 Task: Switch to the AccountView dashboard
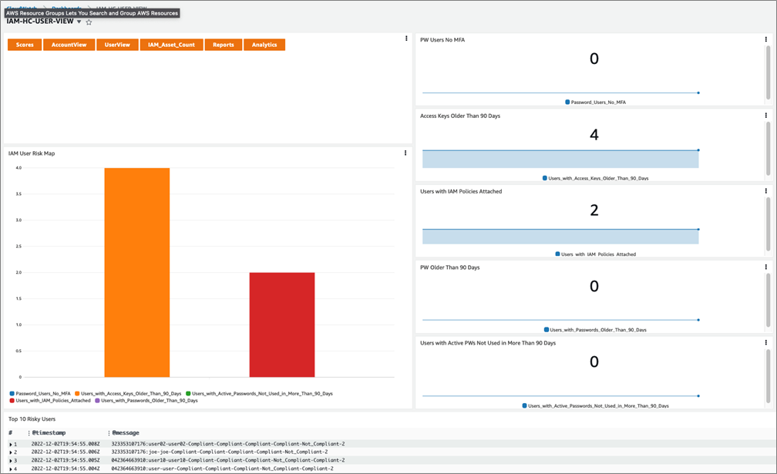click(x=69, y=45)
